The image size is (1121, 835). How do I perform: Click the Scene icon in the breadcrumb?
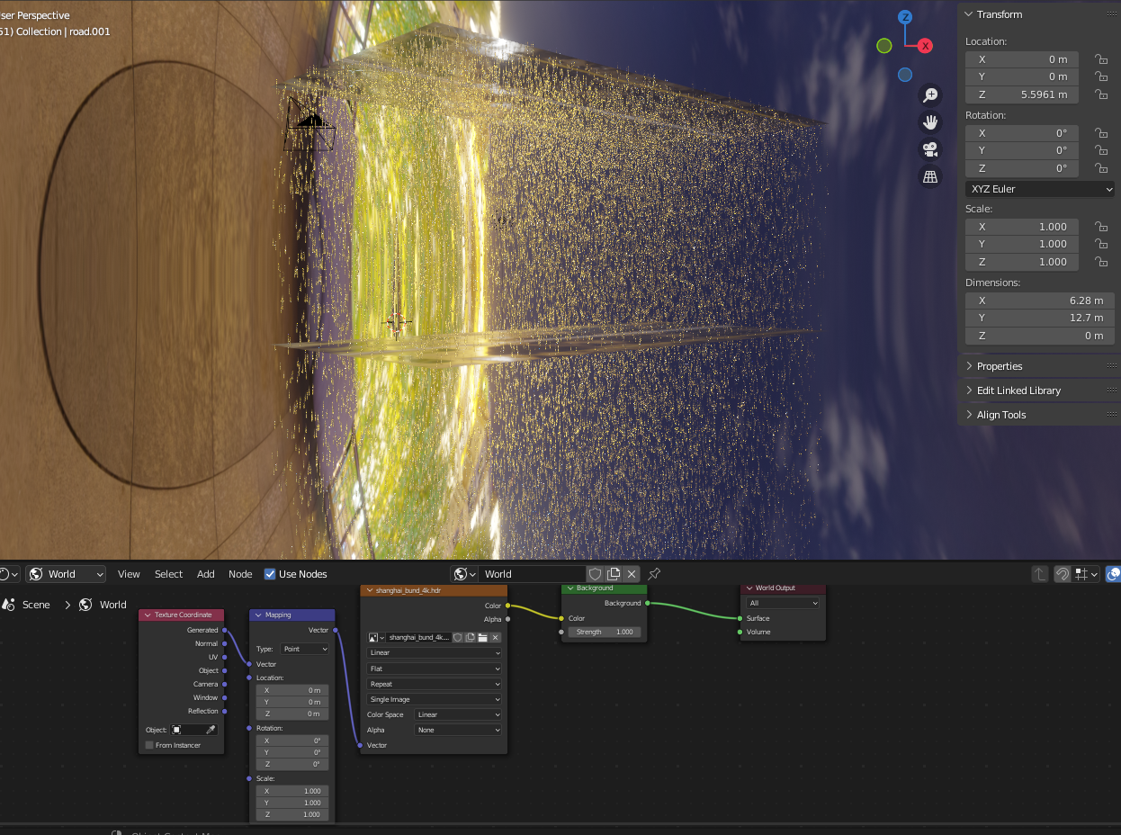coord(10,605)
